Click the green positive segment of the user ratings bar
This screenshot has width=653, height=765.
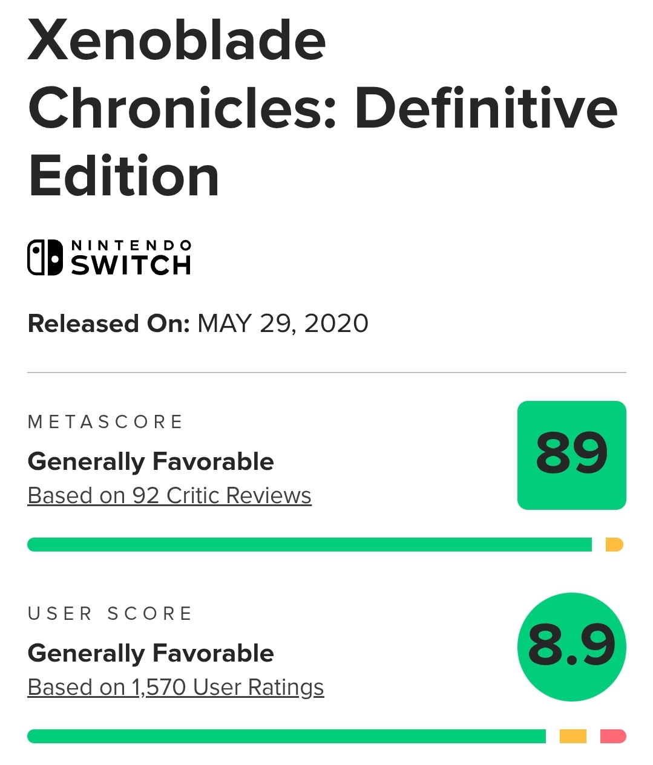286,736
